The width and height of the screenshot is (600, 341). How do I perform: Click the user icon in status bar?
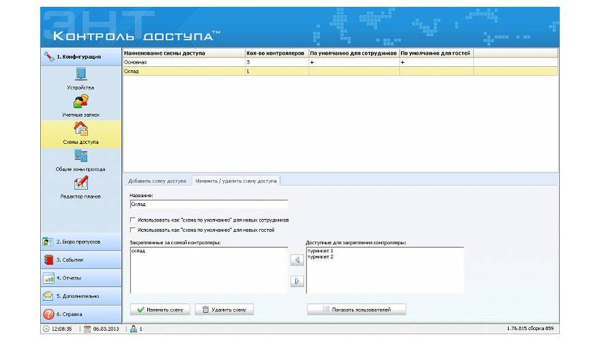pos(134,329)
